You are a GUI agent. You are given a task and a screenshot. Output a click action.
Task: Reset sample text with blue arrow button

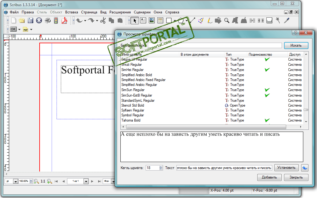[x=305, y=168]
